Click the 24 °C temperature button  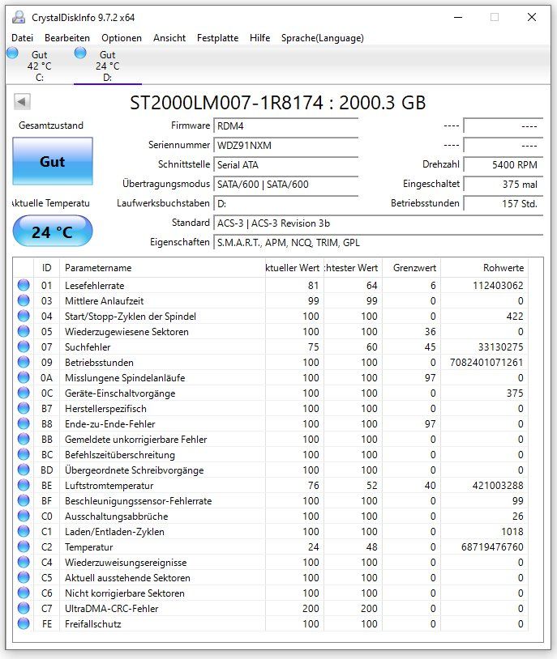pos(53,232)
